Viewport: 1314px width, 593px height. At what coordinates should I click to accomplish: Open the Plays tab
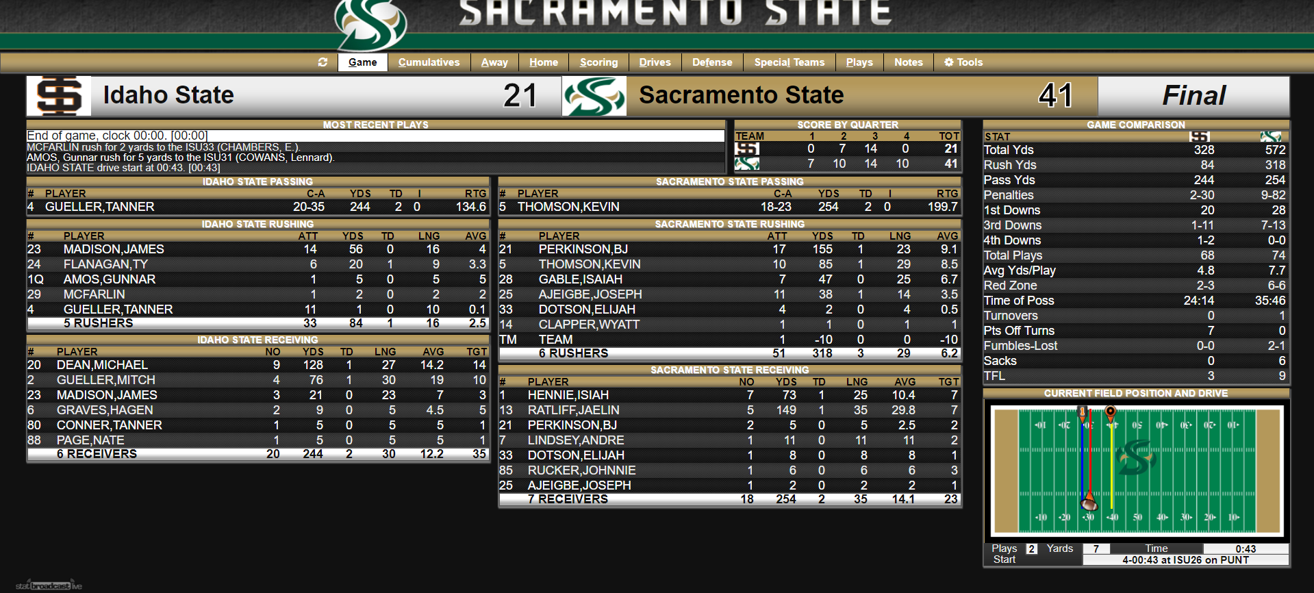pyautogui.click(x=859, y=62)
